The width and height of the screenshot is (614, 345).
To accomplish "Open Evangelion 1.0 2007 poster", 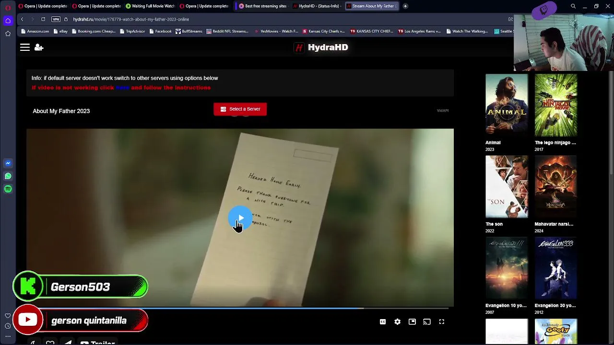I will click(507, 268).
